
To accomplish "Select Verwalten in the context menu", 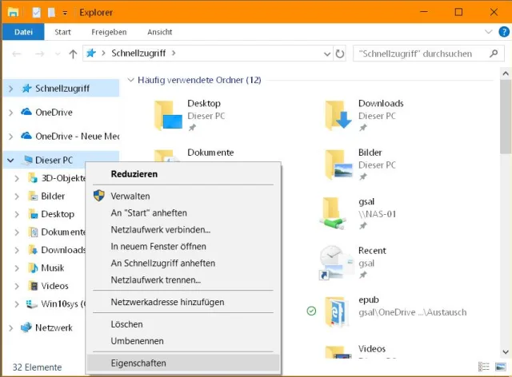I will point(130,196).
